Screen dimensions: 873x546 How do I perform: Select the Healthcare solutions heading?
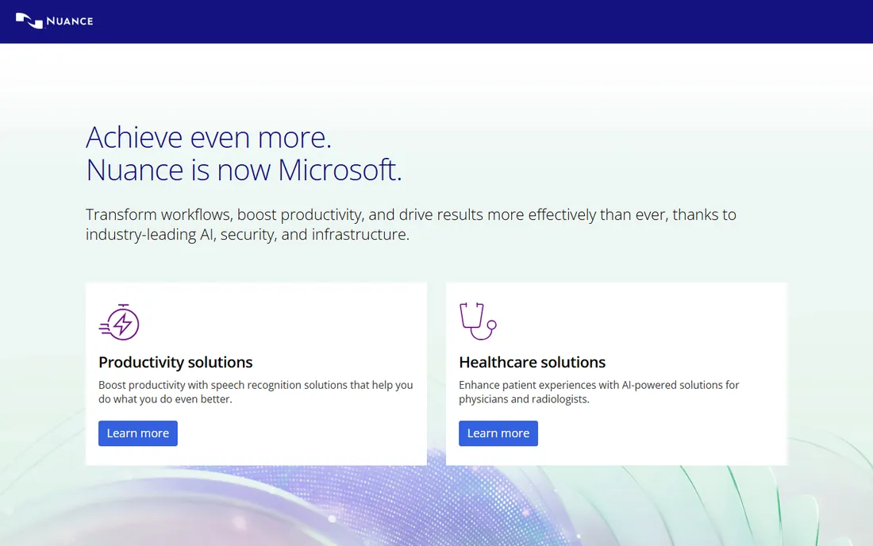coord(533,363)
